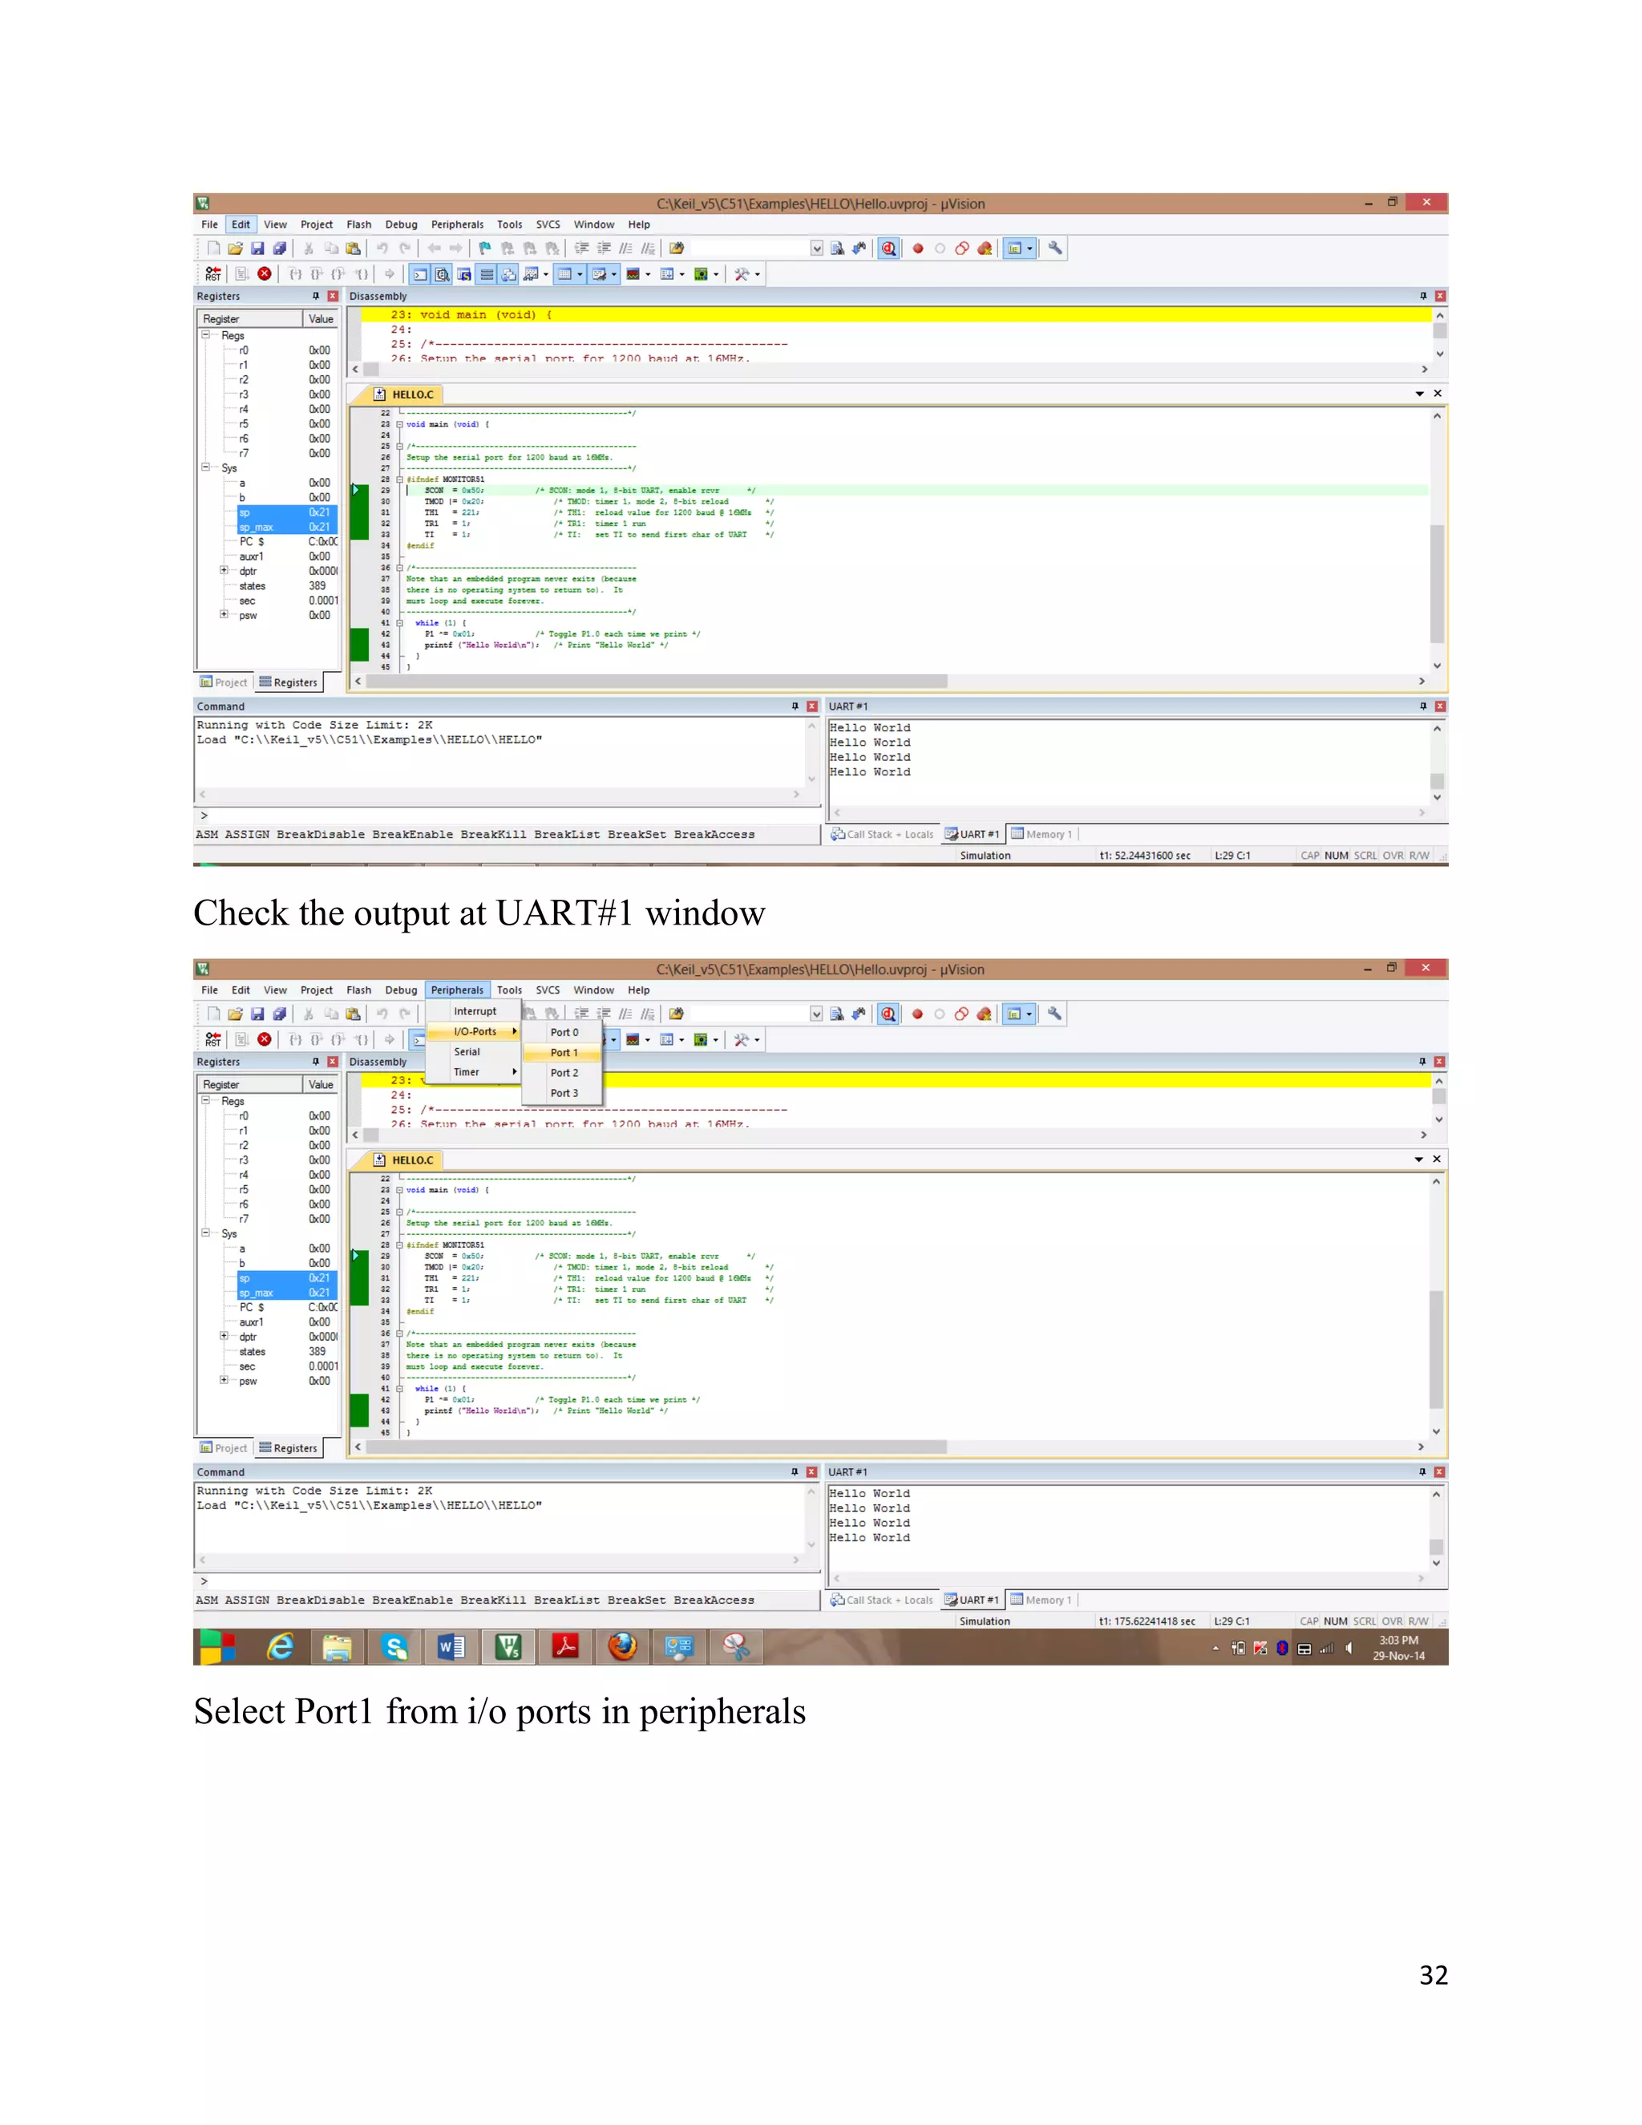Click the Insert Breakpoint red dot in upper screenshot
The height and width of the screenshot is (2125, 1642).
tap(917, 248)
